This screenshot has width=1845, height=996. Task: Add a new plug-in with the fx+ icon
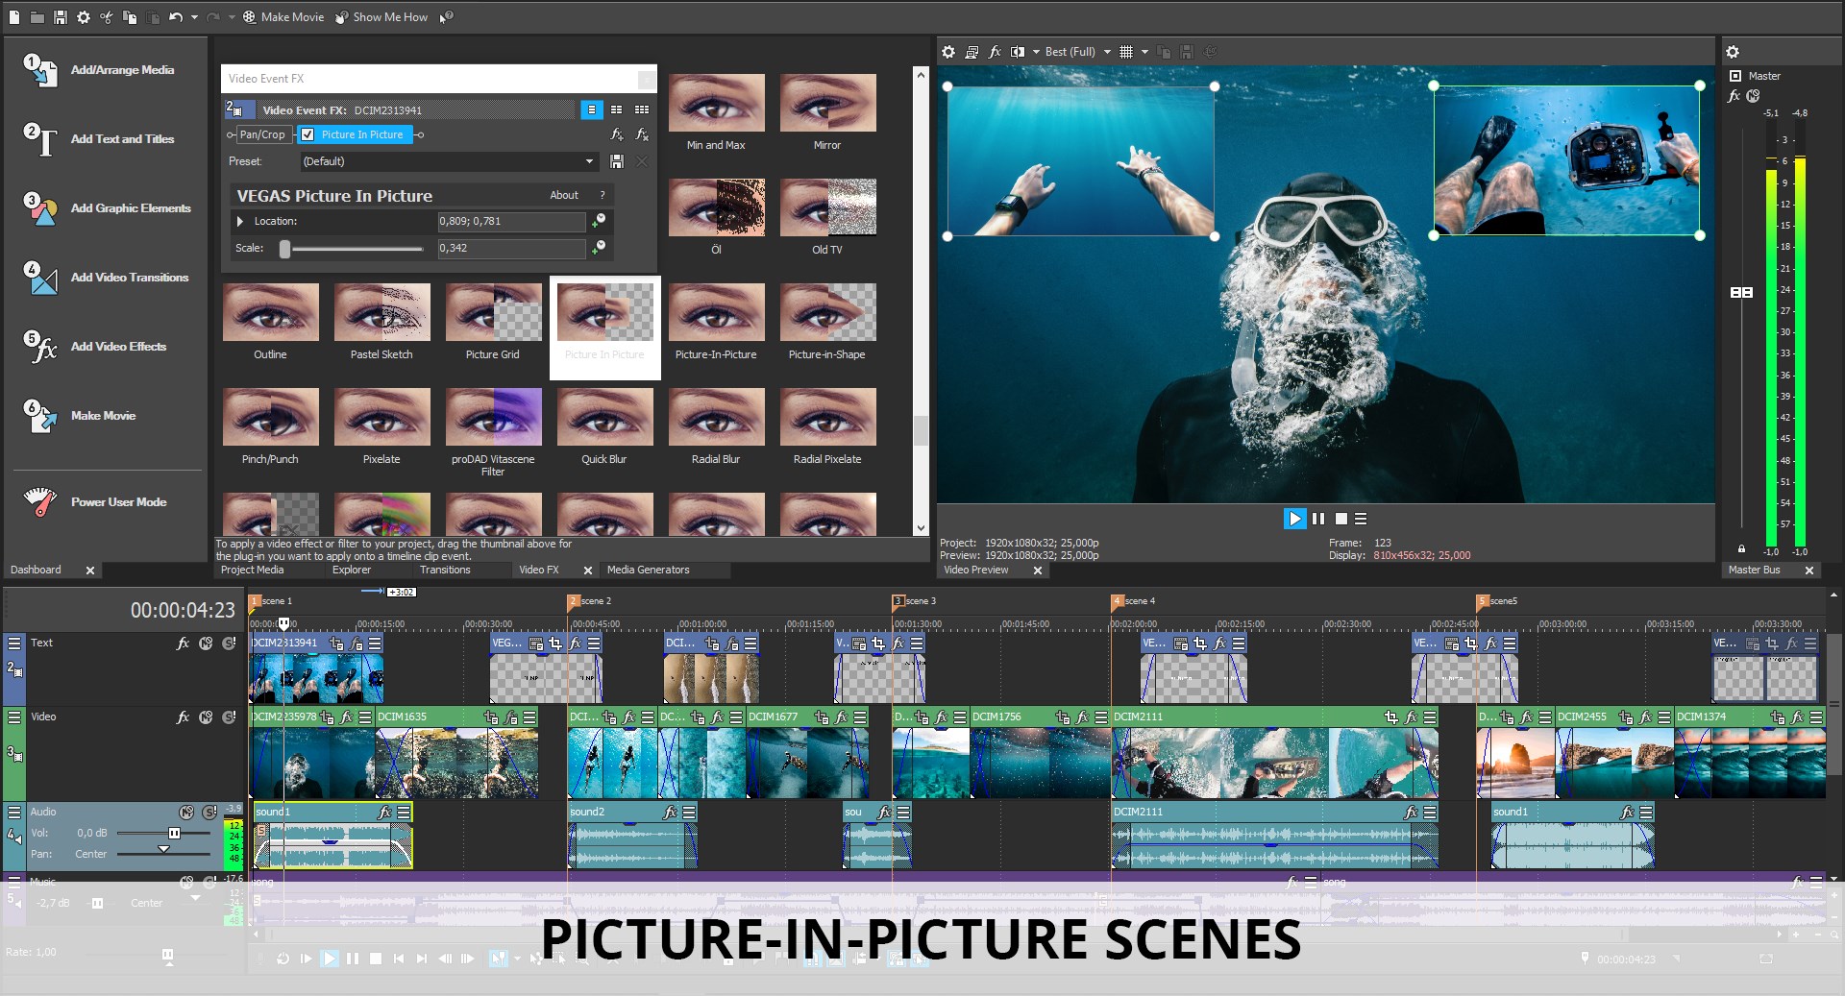click(x=617, y=134)
